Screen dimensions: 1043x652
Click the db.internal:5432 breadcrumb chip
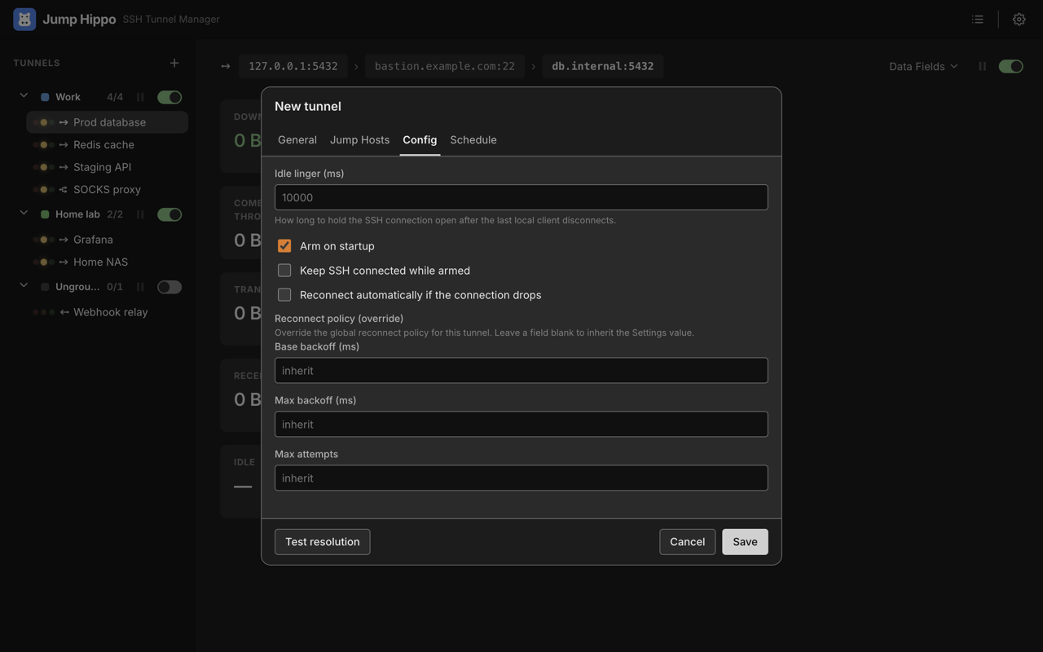603,66
